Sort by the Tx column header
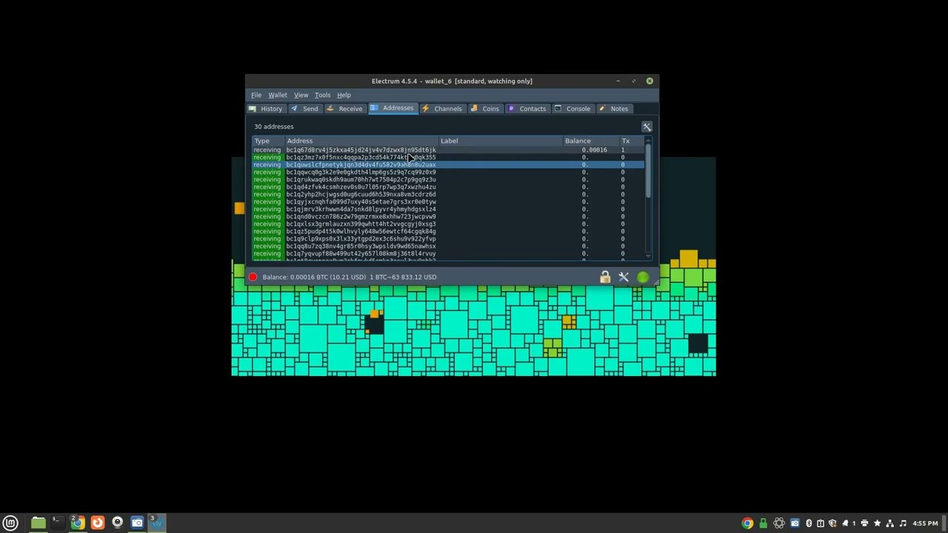948x533 pixels. tap(632, 141)
